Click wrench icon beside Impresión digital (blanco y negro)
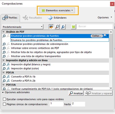The height and width of the screenshot is (114, 115). click(x=8, y=64)
